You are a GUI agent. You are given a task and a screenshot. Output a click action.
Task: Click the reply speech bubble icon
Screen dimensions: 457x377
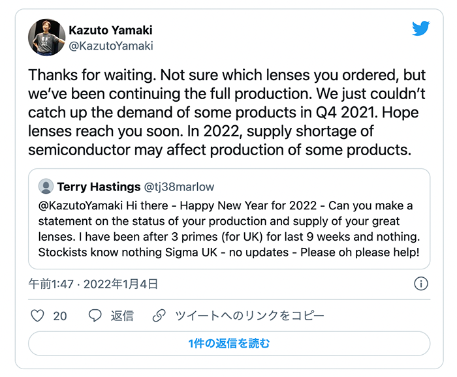point(95,316)
